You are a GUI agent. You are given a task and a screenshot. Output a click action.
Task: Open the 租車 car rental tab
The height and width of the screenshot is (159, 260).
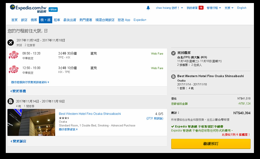pyautogui.click(x=57, y=20)
